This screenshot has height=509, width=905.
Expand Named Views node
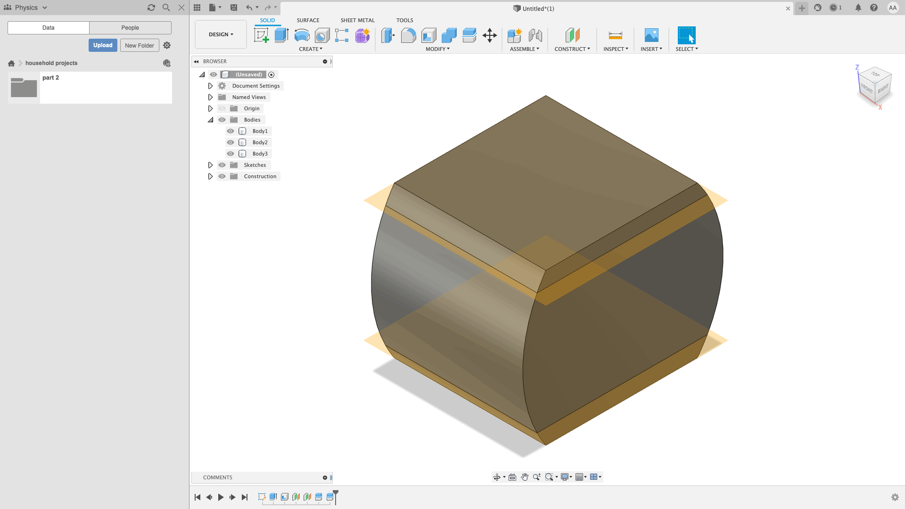click(210, 97)
